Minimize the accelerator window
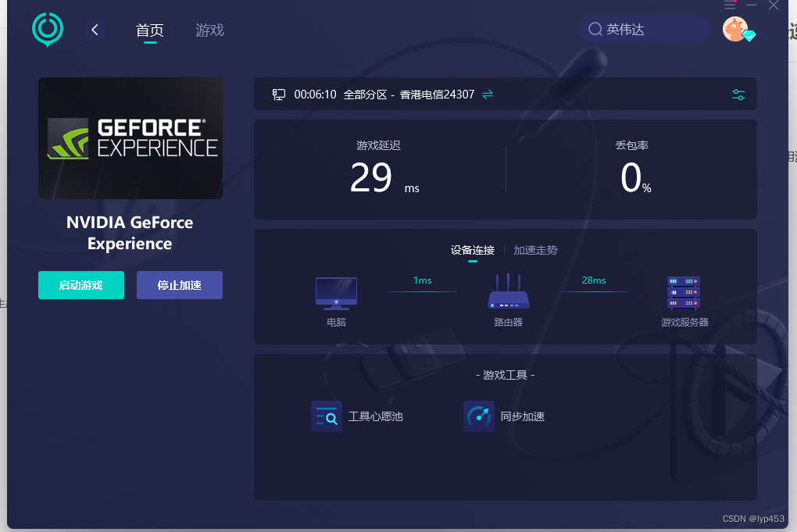Screen dimensions: 797x532 752,5
